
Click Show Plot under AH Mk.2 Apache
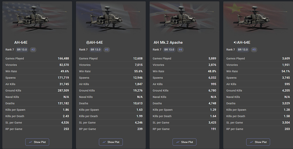184,142
